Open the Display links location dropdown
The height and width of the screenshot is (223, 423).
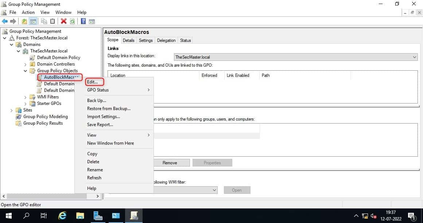296,57
